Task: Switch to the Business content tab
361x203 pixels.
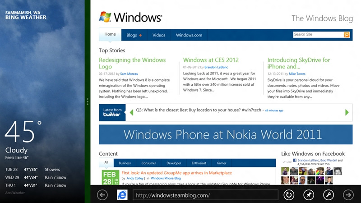Action: 125,163
